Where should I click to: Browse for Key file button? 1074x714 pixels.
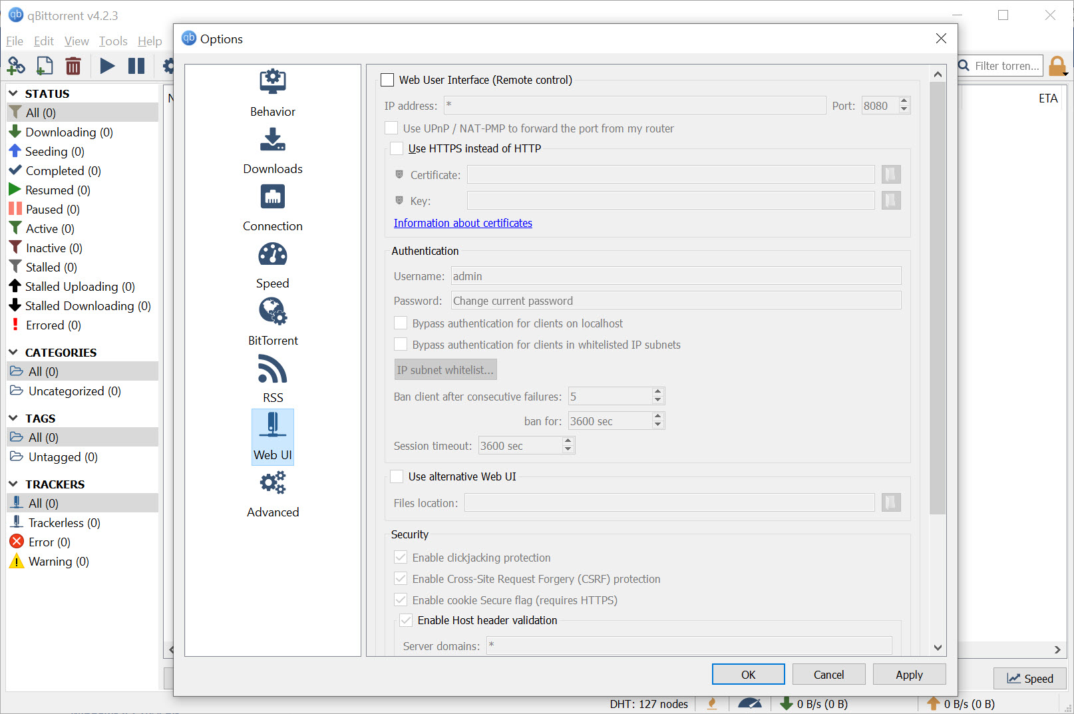[891, 200]
